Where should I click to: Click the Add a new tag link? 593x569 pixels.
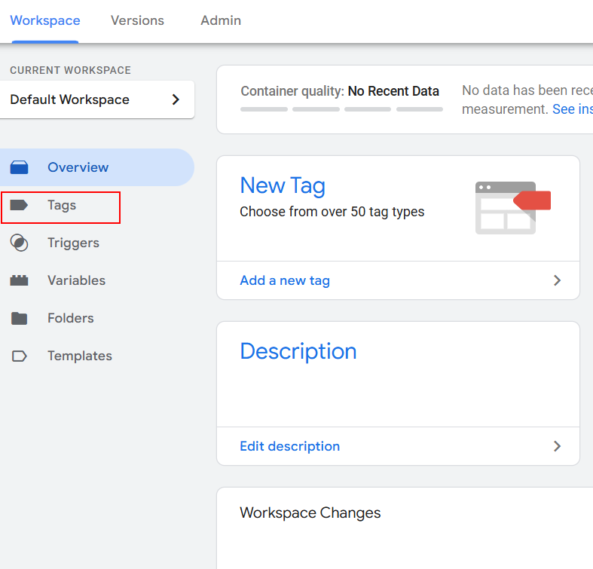285,280
